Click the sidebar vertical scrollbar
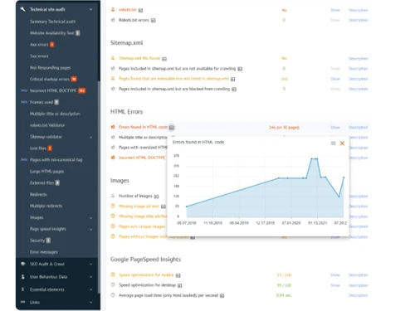Screen dimensions: 415x311 (99, 187)
